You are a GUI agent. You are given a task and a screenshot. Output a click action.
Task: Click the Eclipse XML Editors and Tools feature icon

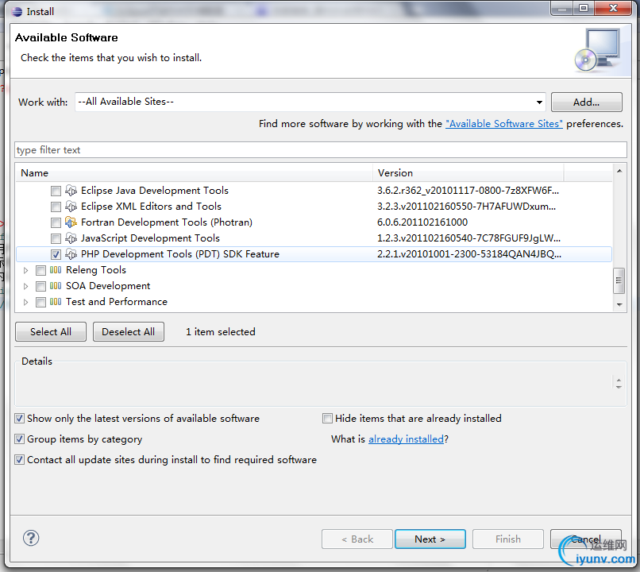point(71,207)
